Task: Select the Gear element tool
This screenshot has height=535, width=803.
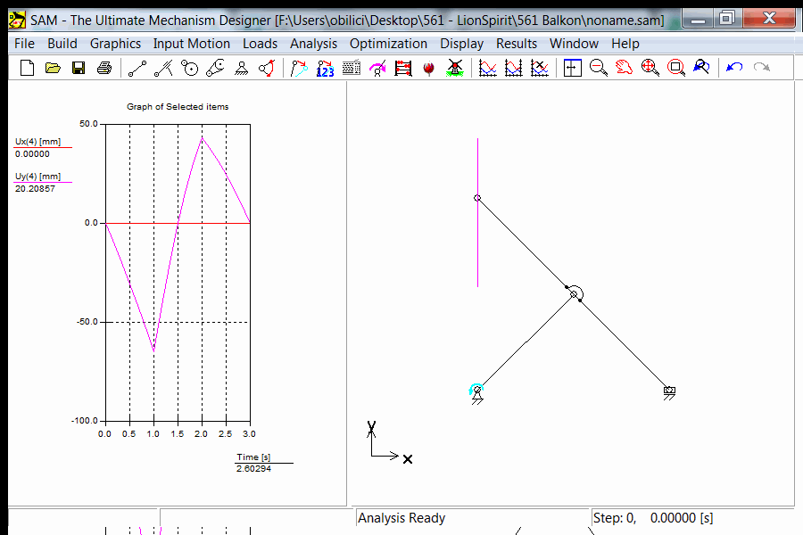Action: [189, 68]
